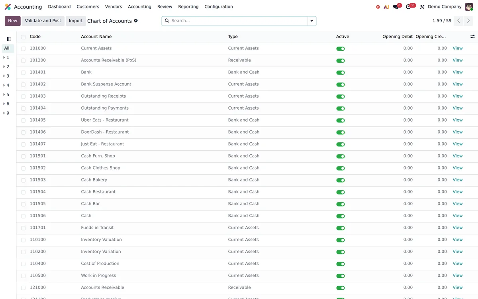Toggle Active switch for Accounts Receivable (PoS)
The height and width of the screenshot is (299, 478).
tap(341, 61)
